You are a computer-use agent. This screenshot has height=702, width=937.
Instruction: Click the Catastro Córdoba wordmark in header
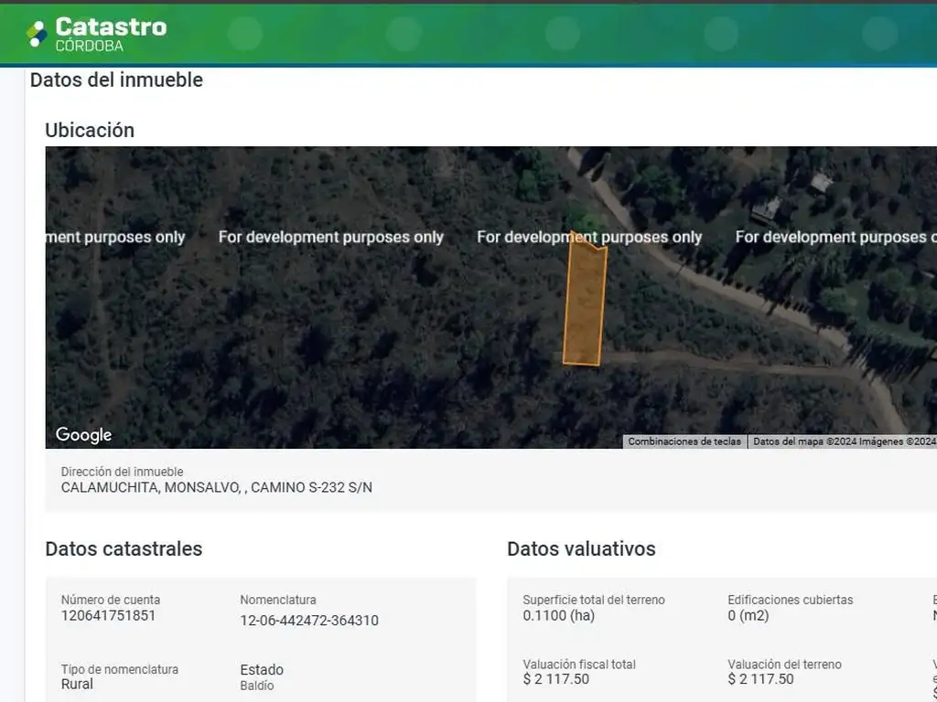click(110, 33)
